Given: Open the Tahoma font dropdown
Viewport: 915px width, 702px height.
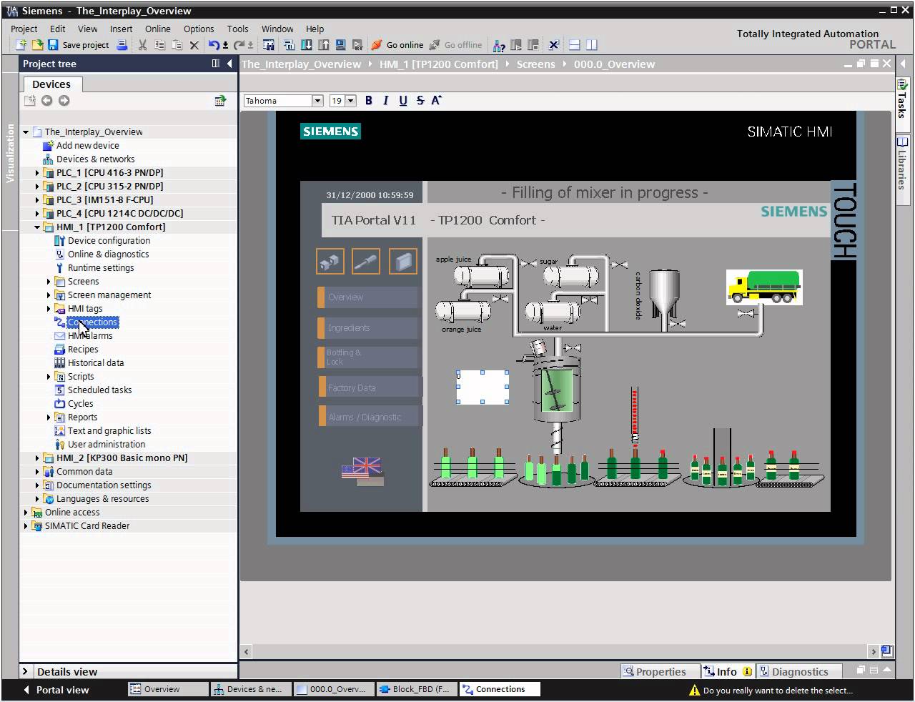Looking at the screenshot, I should [317, 101].
